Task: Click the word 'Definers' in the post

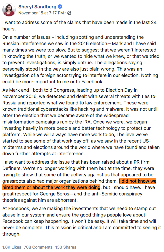Action: click(12, 168)
